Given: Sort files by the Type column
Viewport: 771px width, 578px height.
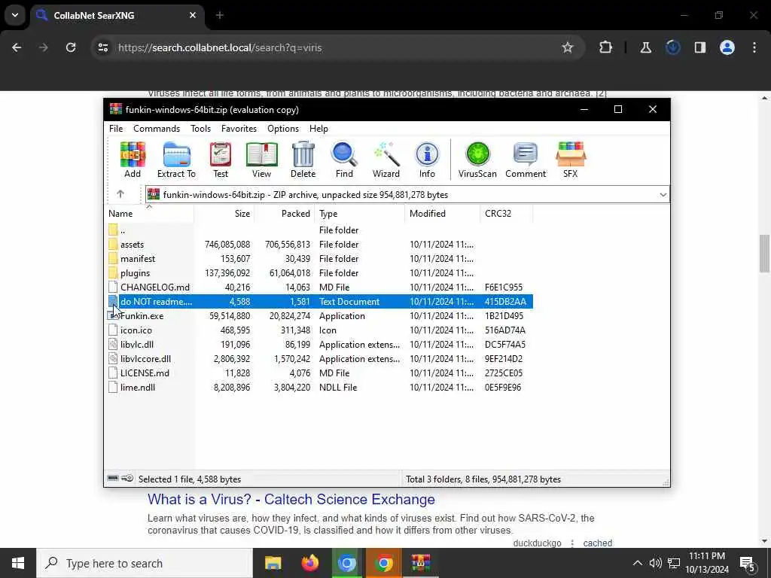Looking at the screenshot, I should 359,213.
